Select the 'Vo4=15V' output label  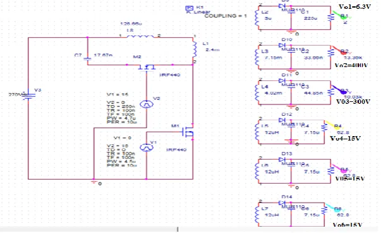345,138
